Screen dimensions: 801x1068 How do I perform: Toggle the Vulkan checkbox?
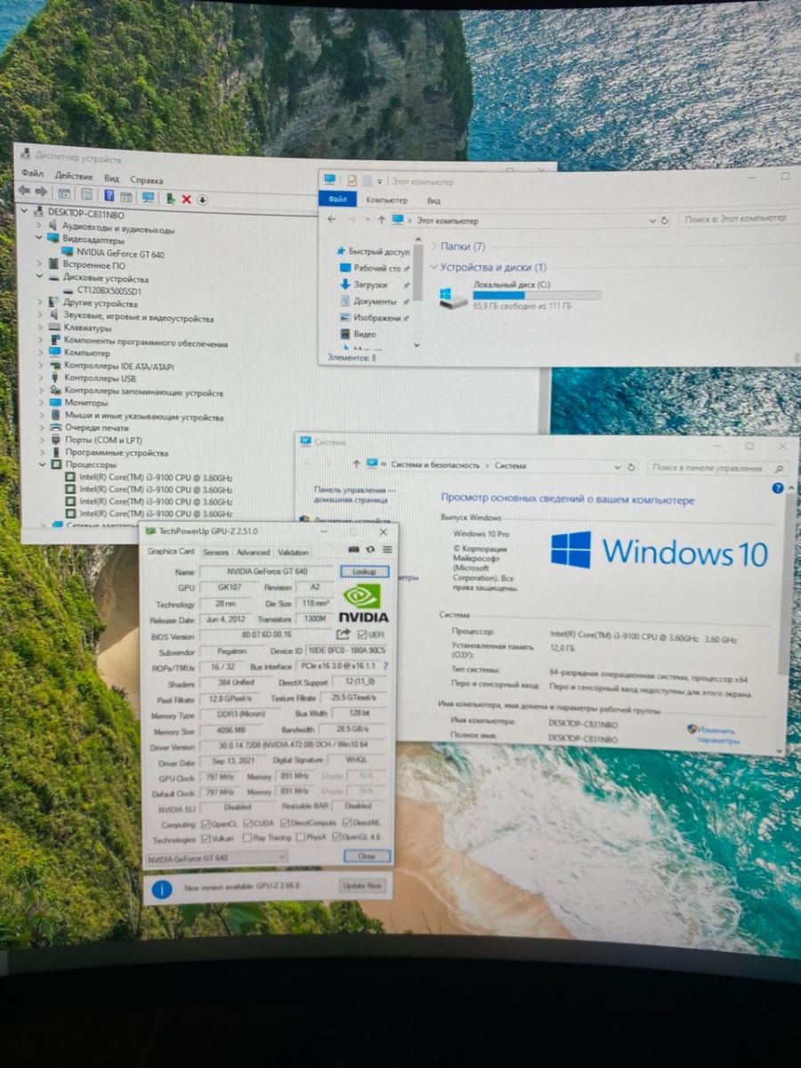coord(206,837)
